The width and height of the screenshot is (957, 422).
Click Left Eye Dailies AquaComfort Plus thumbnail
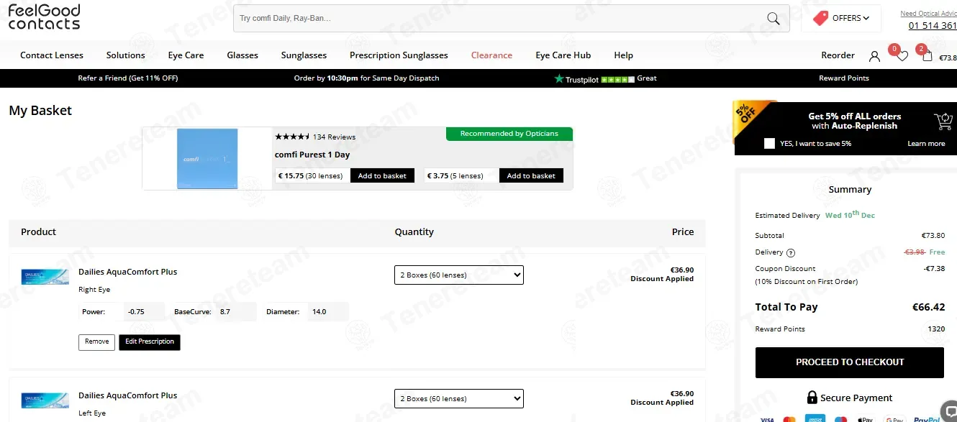coord(45,400)
